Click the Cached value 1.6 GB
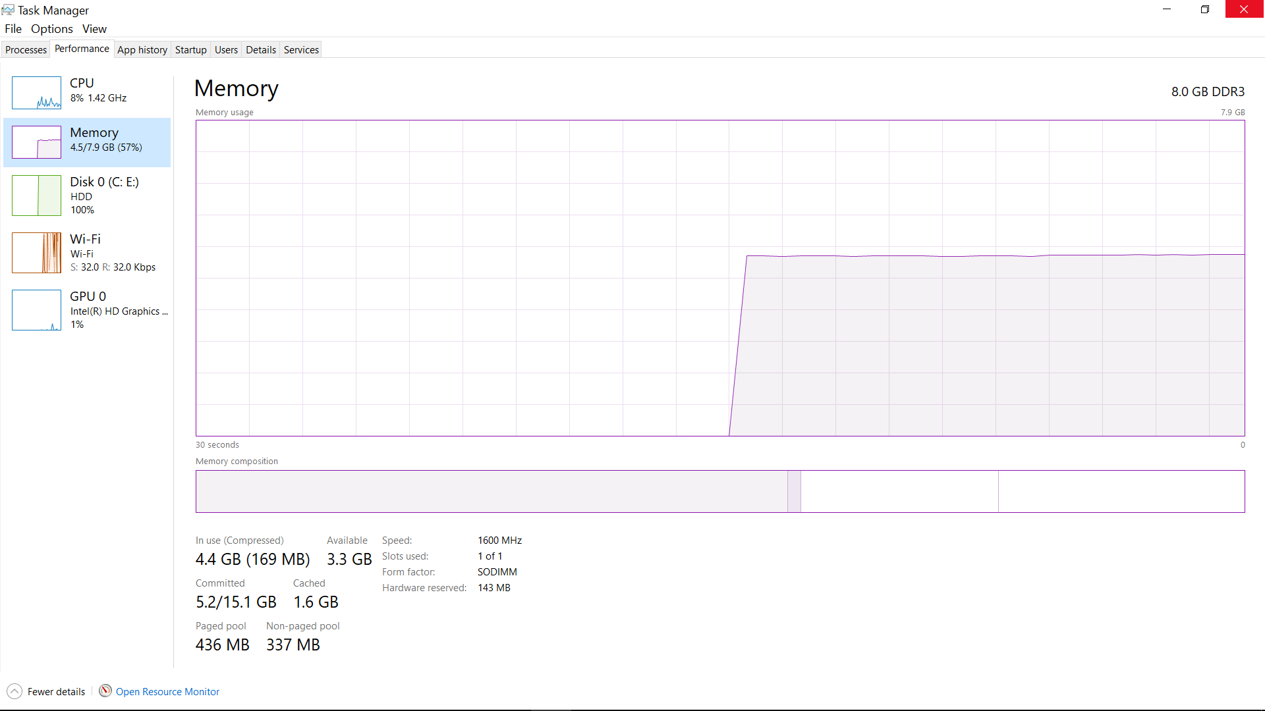 (x=316, y=602)
